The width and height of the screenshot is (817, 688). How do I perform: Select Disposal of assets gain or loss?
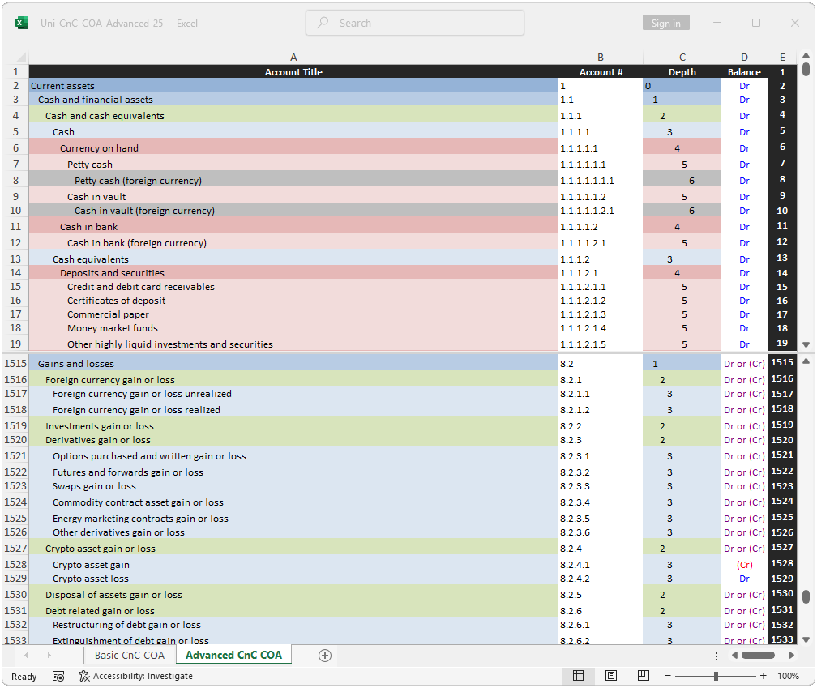pyautogui.click(x=293, y=595)
